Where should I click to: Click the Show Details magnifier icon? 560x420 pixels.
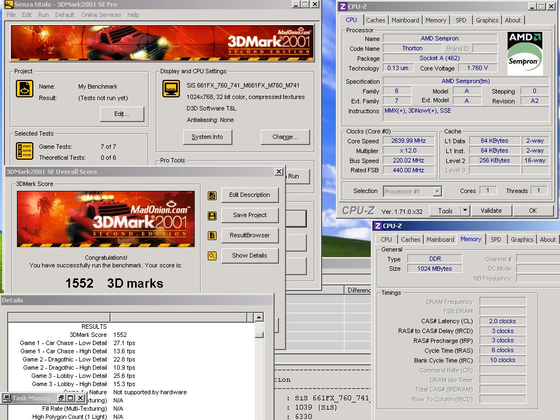[x=212, y=256]
